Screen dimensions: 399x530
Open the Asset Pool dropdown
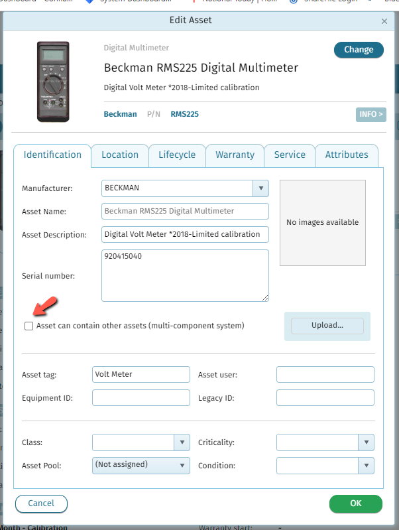141,466
